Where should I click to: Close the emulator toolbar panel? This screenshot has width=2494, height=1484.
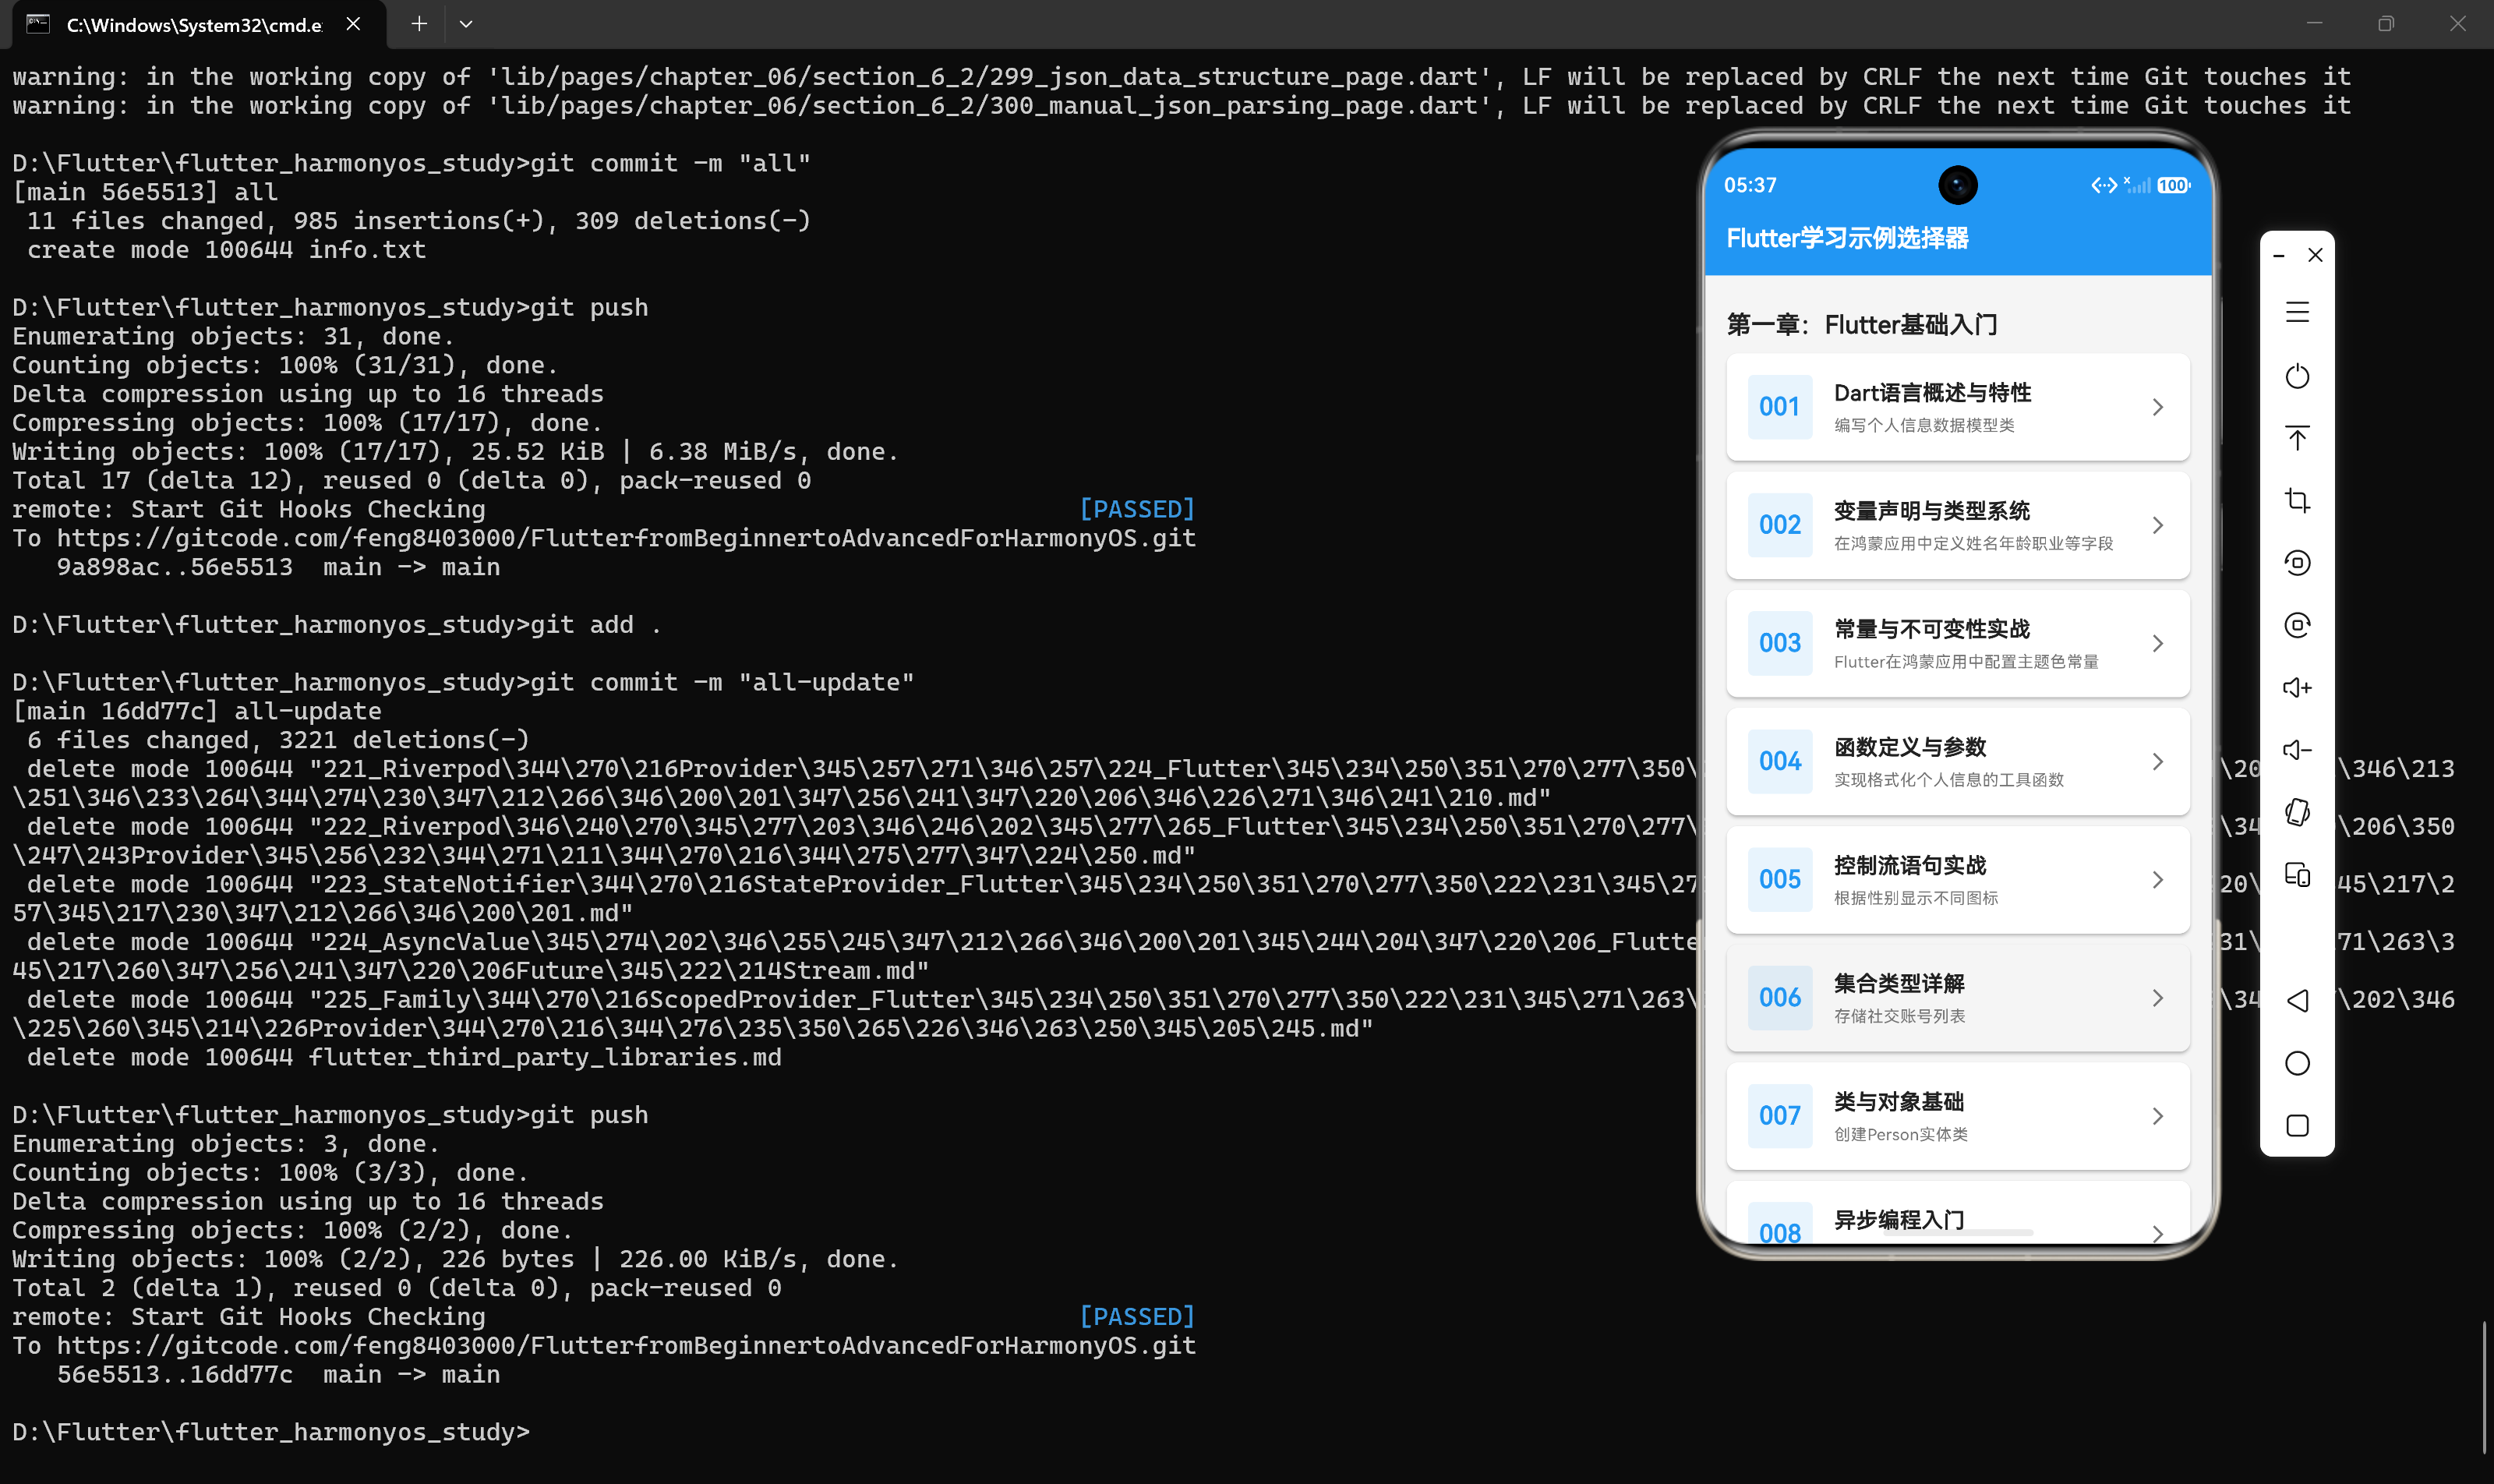[x=2315, y=255]
